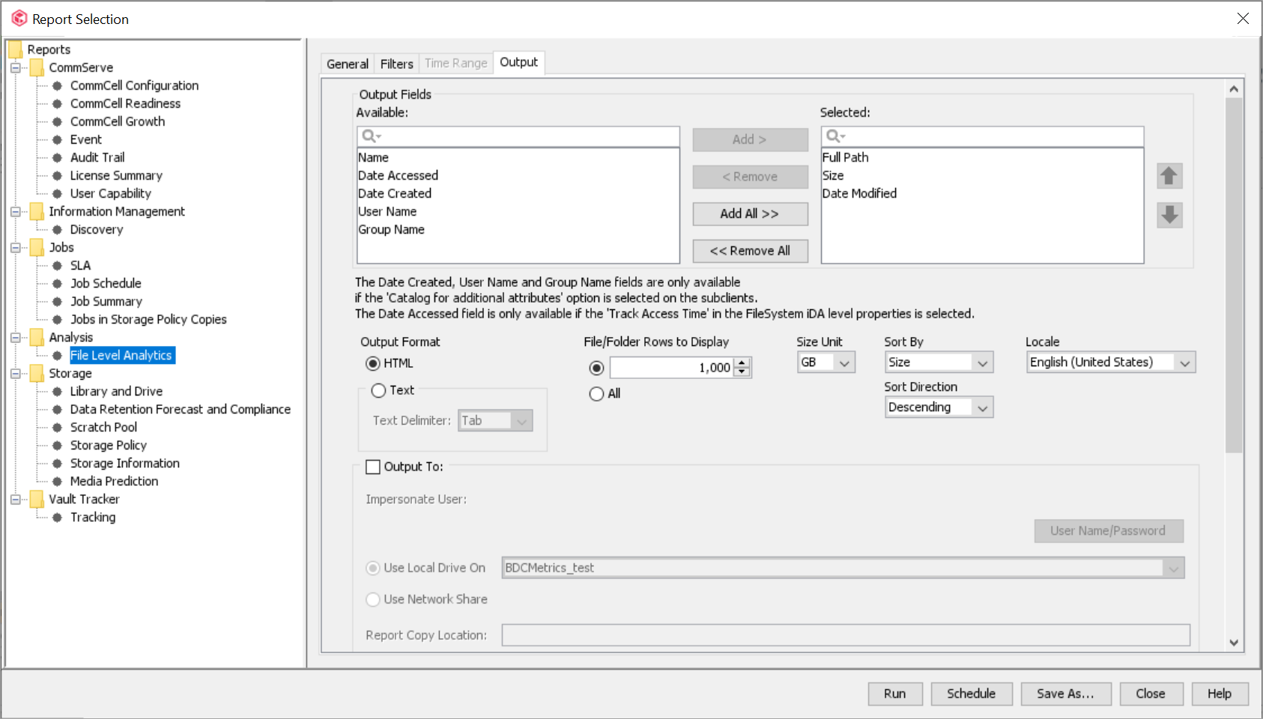Screen dimensions: 1263x719
Task: Select the Data Retention Forecast and Compliance report
Action: [x=180, y=409]
